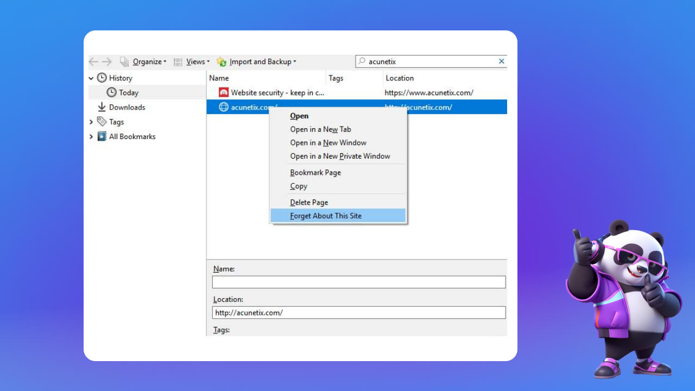Select Tags in the sidebar
This screenshot has width=695, height=391.
click(116, 122)
